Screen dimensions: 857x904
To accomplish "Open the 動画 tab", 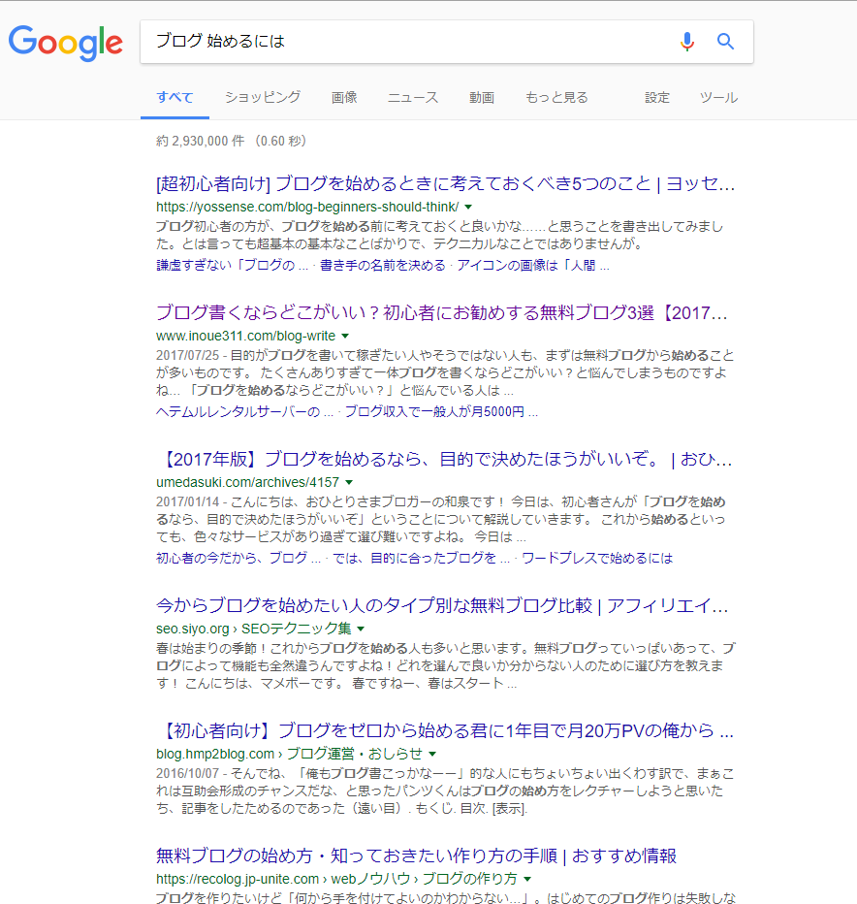I will point(481,97).
